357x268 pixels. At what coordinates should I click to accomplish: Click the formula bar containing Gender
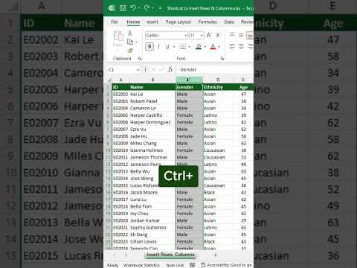215,70
